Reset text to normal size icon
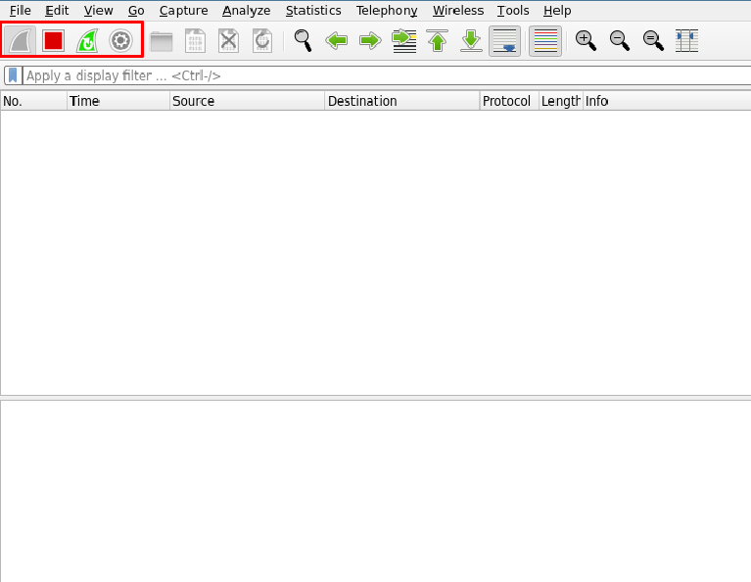 click(653, 41)
